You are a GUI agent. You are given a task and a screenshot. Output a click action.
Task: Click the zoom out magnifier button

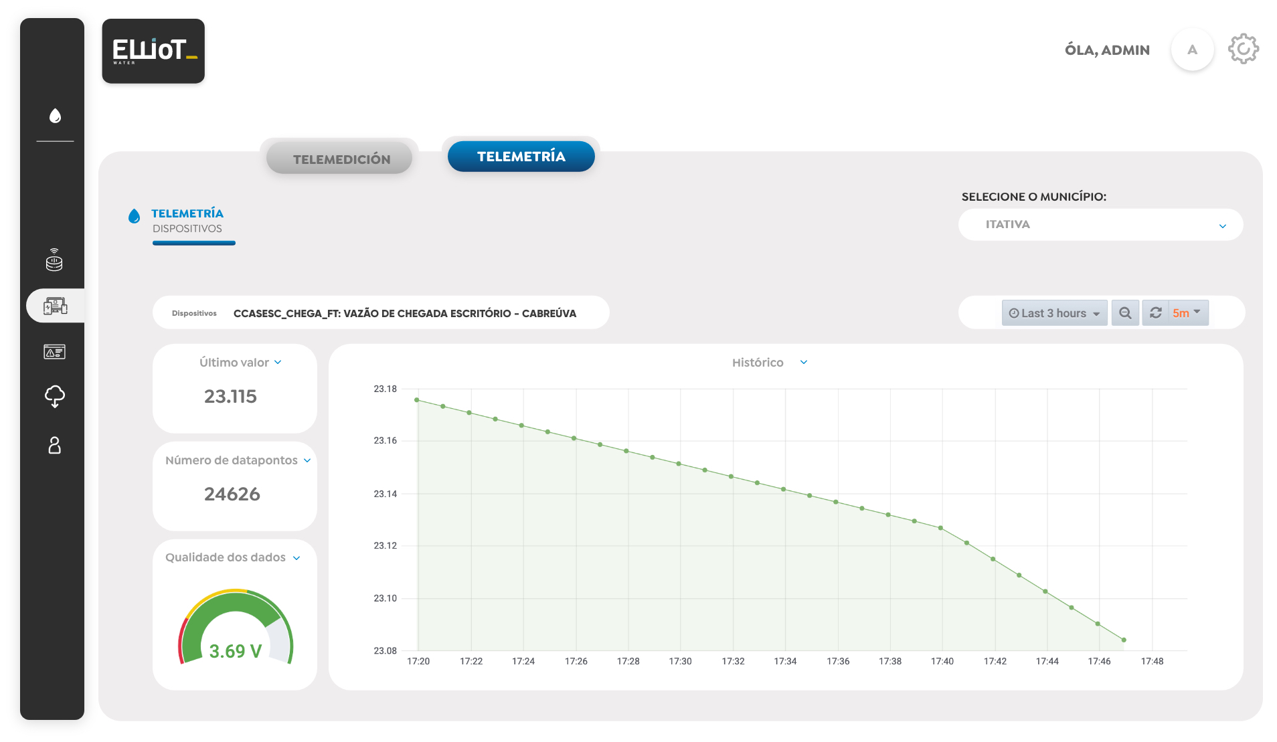click(x=1125, y=313)
